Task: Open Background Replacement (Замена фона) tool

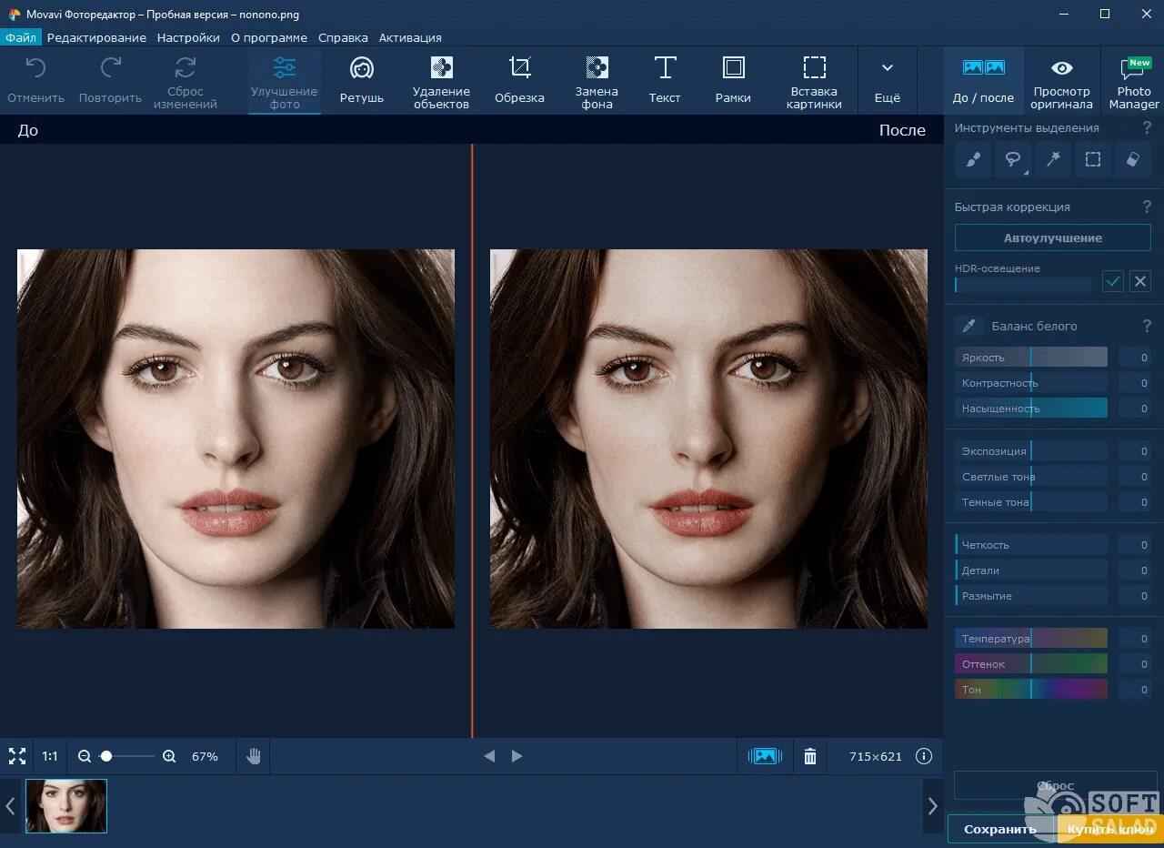Action: pyautogui.click(x=597, y=80)
